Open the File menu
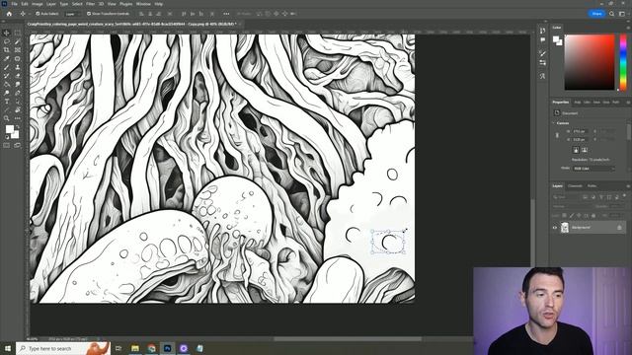 tap(14, 4)
